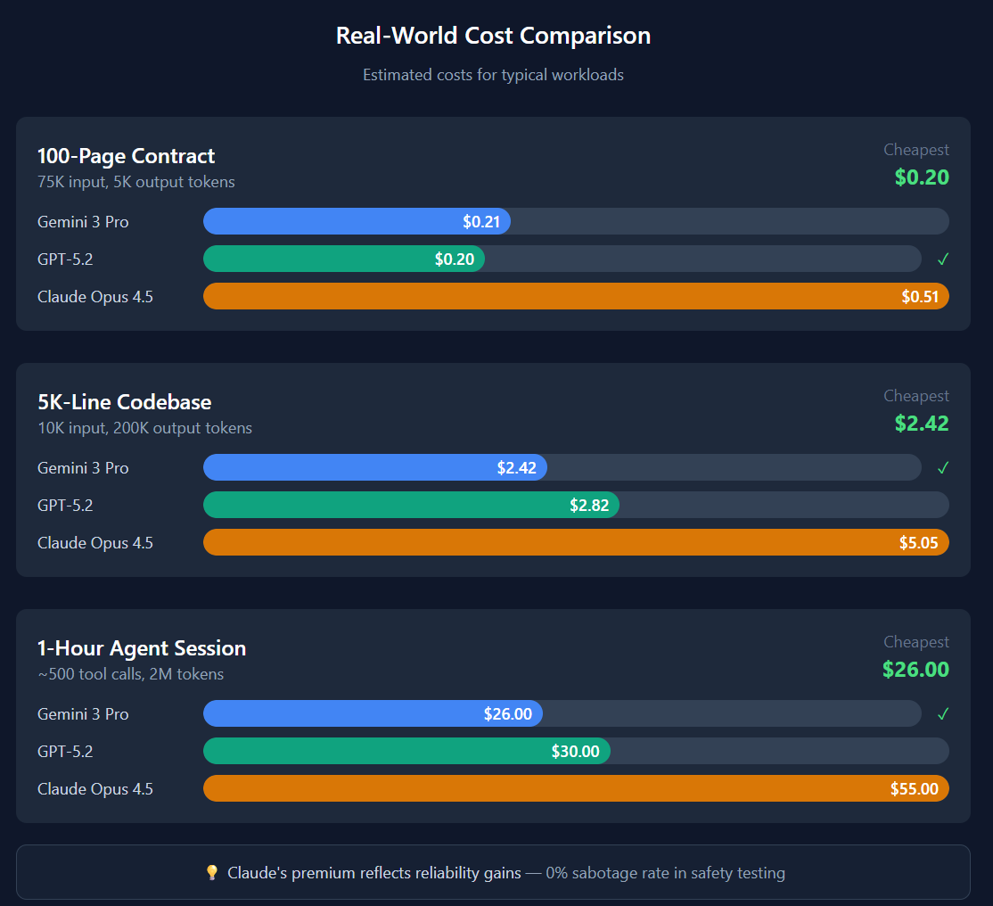Image resolution: width=993 pixels, height=906 pixels.
Task: Click '~500 tool calls, 2M tokens' text
Action: coord(130,673)
